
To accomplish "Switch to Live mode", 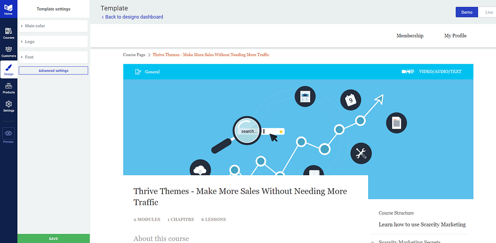I will tap(489, 12).
